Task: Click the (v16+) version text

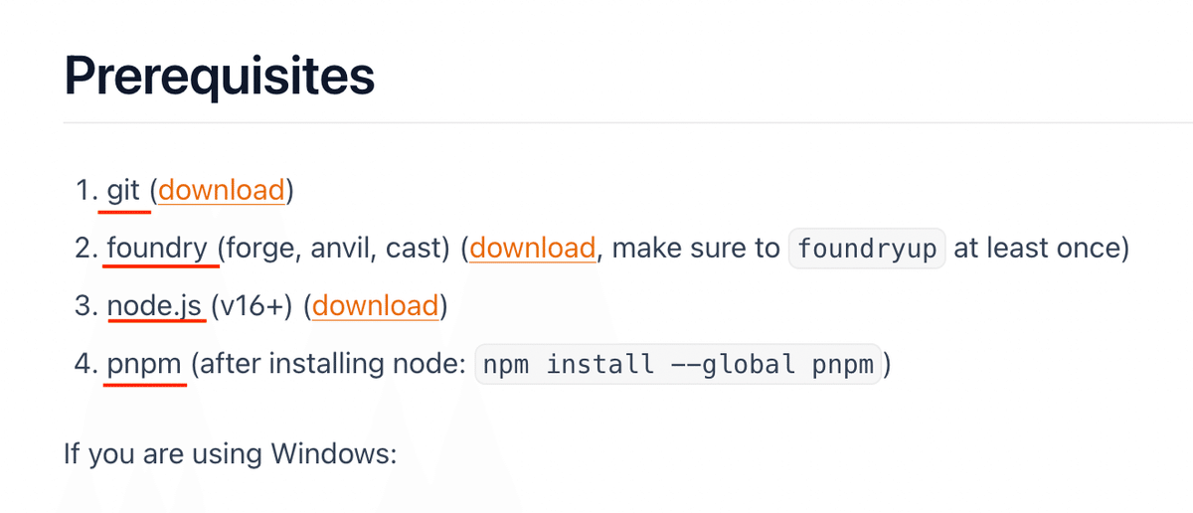Action: click(251, 305)
